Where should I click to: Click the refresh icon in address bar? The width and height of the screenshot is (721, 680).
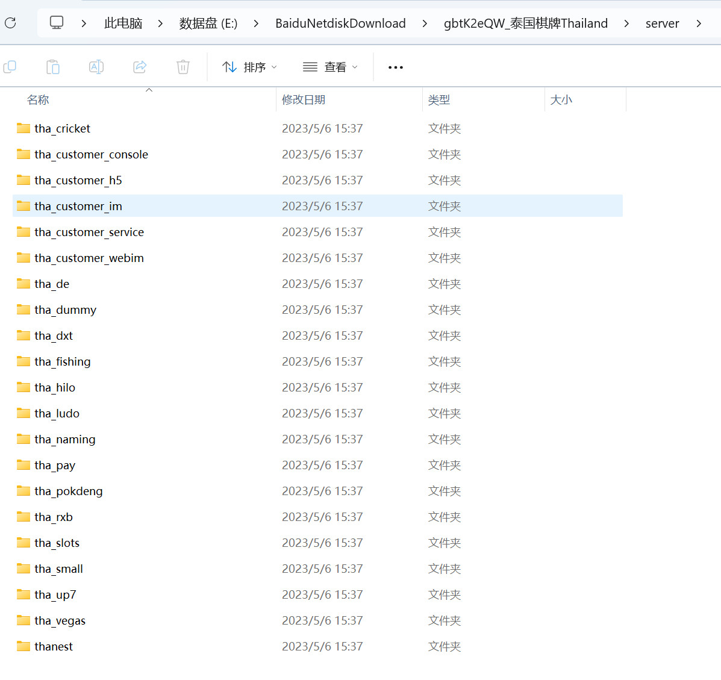coord(10,23)
